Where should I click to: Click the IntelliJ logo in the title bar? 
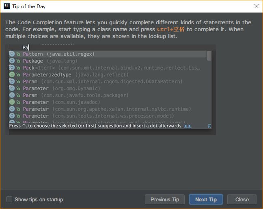point(7,6)
